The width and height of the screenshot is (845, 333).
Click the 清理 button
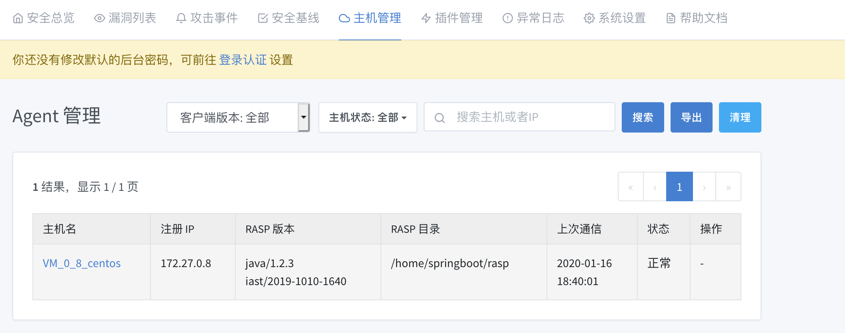(x=740, y=117)
